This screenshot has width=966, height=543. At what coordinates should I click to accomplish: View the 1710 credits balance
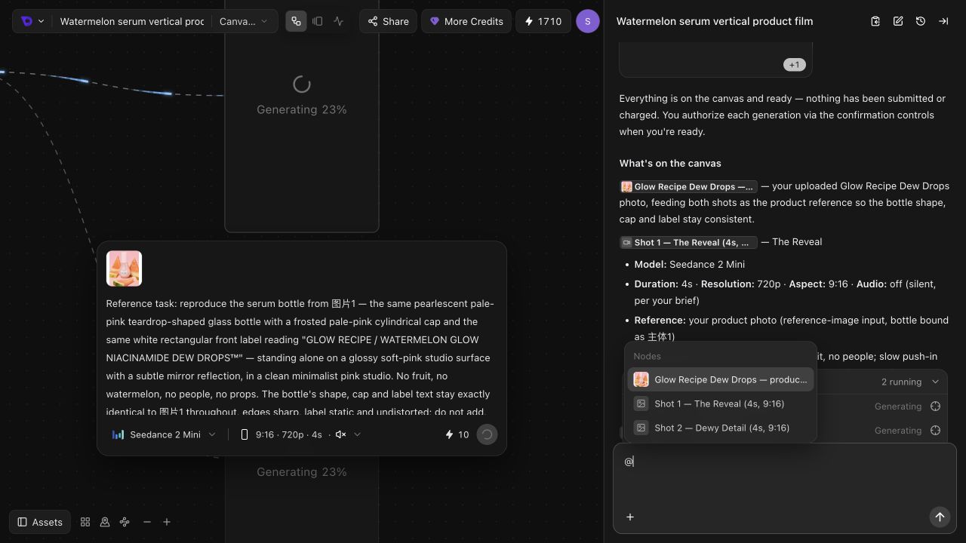click(x=543, y=21)
